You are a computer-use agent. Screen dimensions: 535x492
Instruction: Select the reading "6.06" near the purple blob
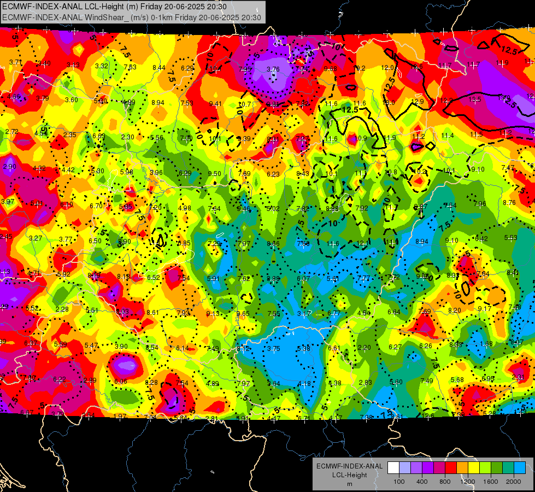pos(121,382)
